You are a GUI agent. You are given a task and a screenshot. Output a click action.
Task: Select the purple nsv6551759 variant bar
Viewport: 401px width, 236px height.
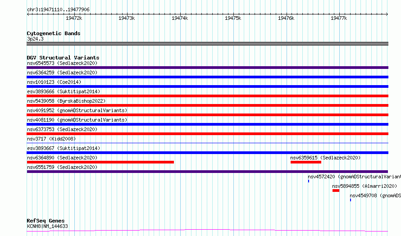pyautogui.click(x=207, y=172)
